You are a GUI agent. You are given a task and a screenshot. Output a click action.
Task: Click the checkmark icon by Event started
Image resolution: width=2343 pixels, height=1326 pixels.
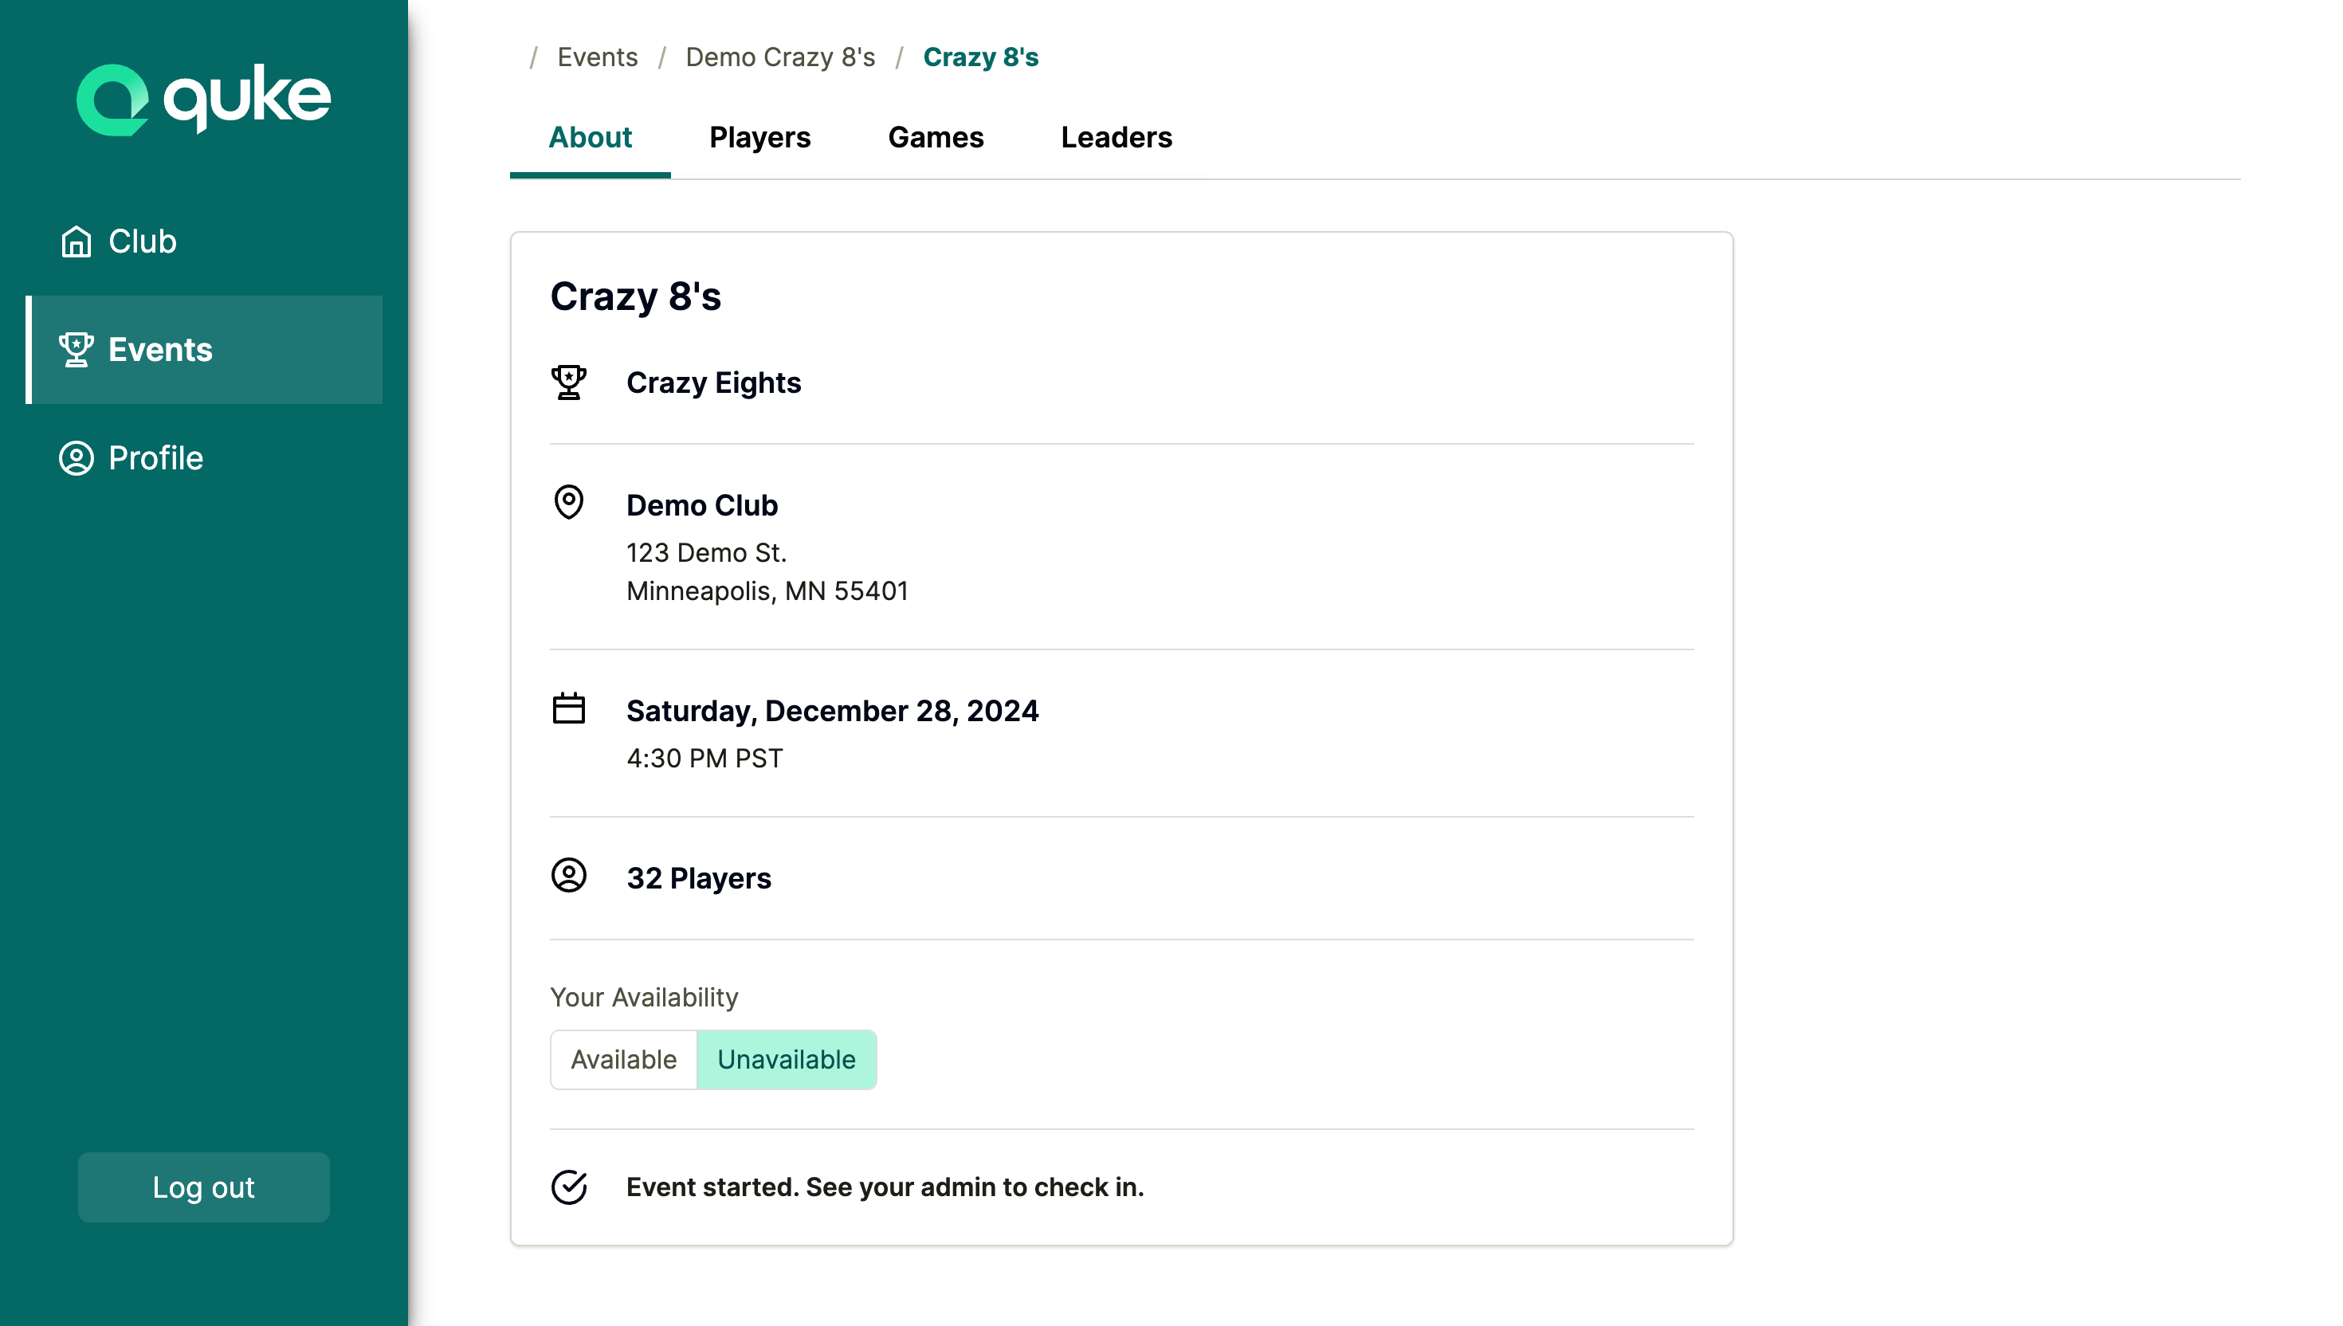point(569,1187)
